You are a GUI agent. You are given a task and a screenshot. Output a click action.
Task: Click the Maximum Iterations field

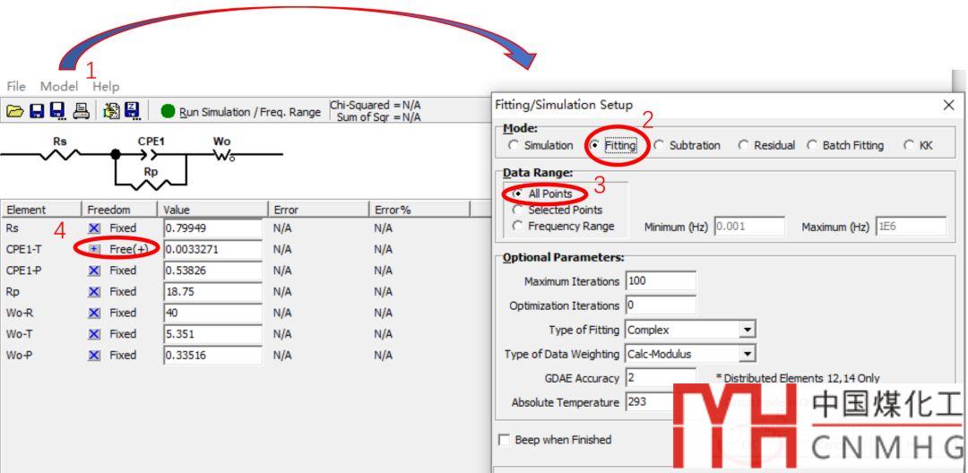661,281
